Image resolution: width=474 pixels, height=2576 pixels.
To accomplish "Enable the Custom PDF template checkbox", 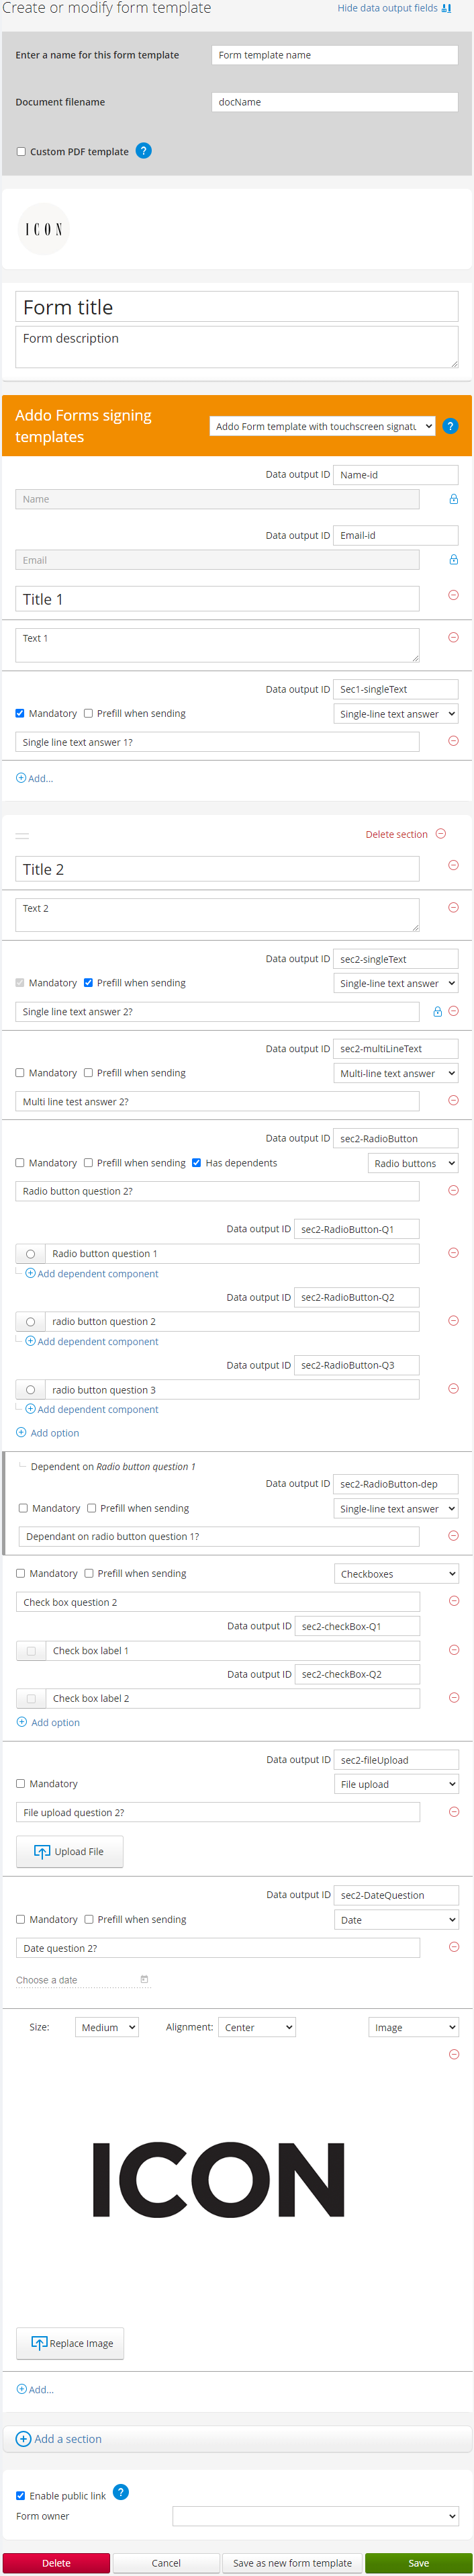I will coord(21,152).
